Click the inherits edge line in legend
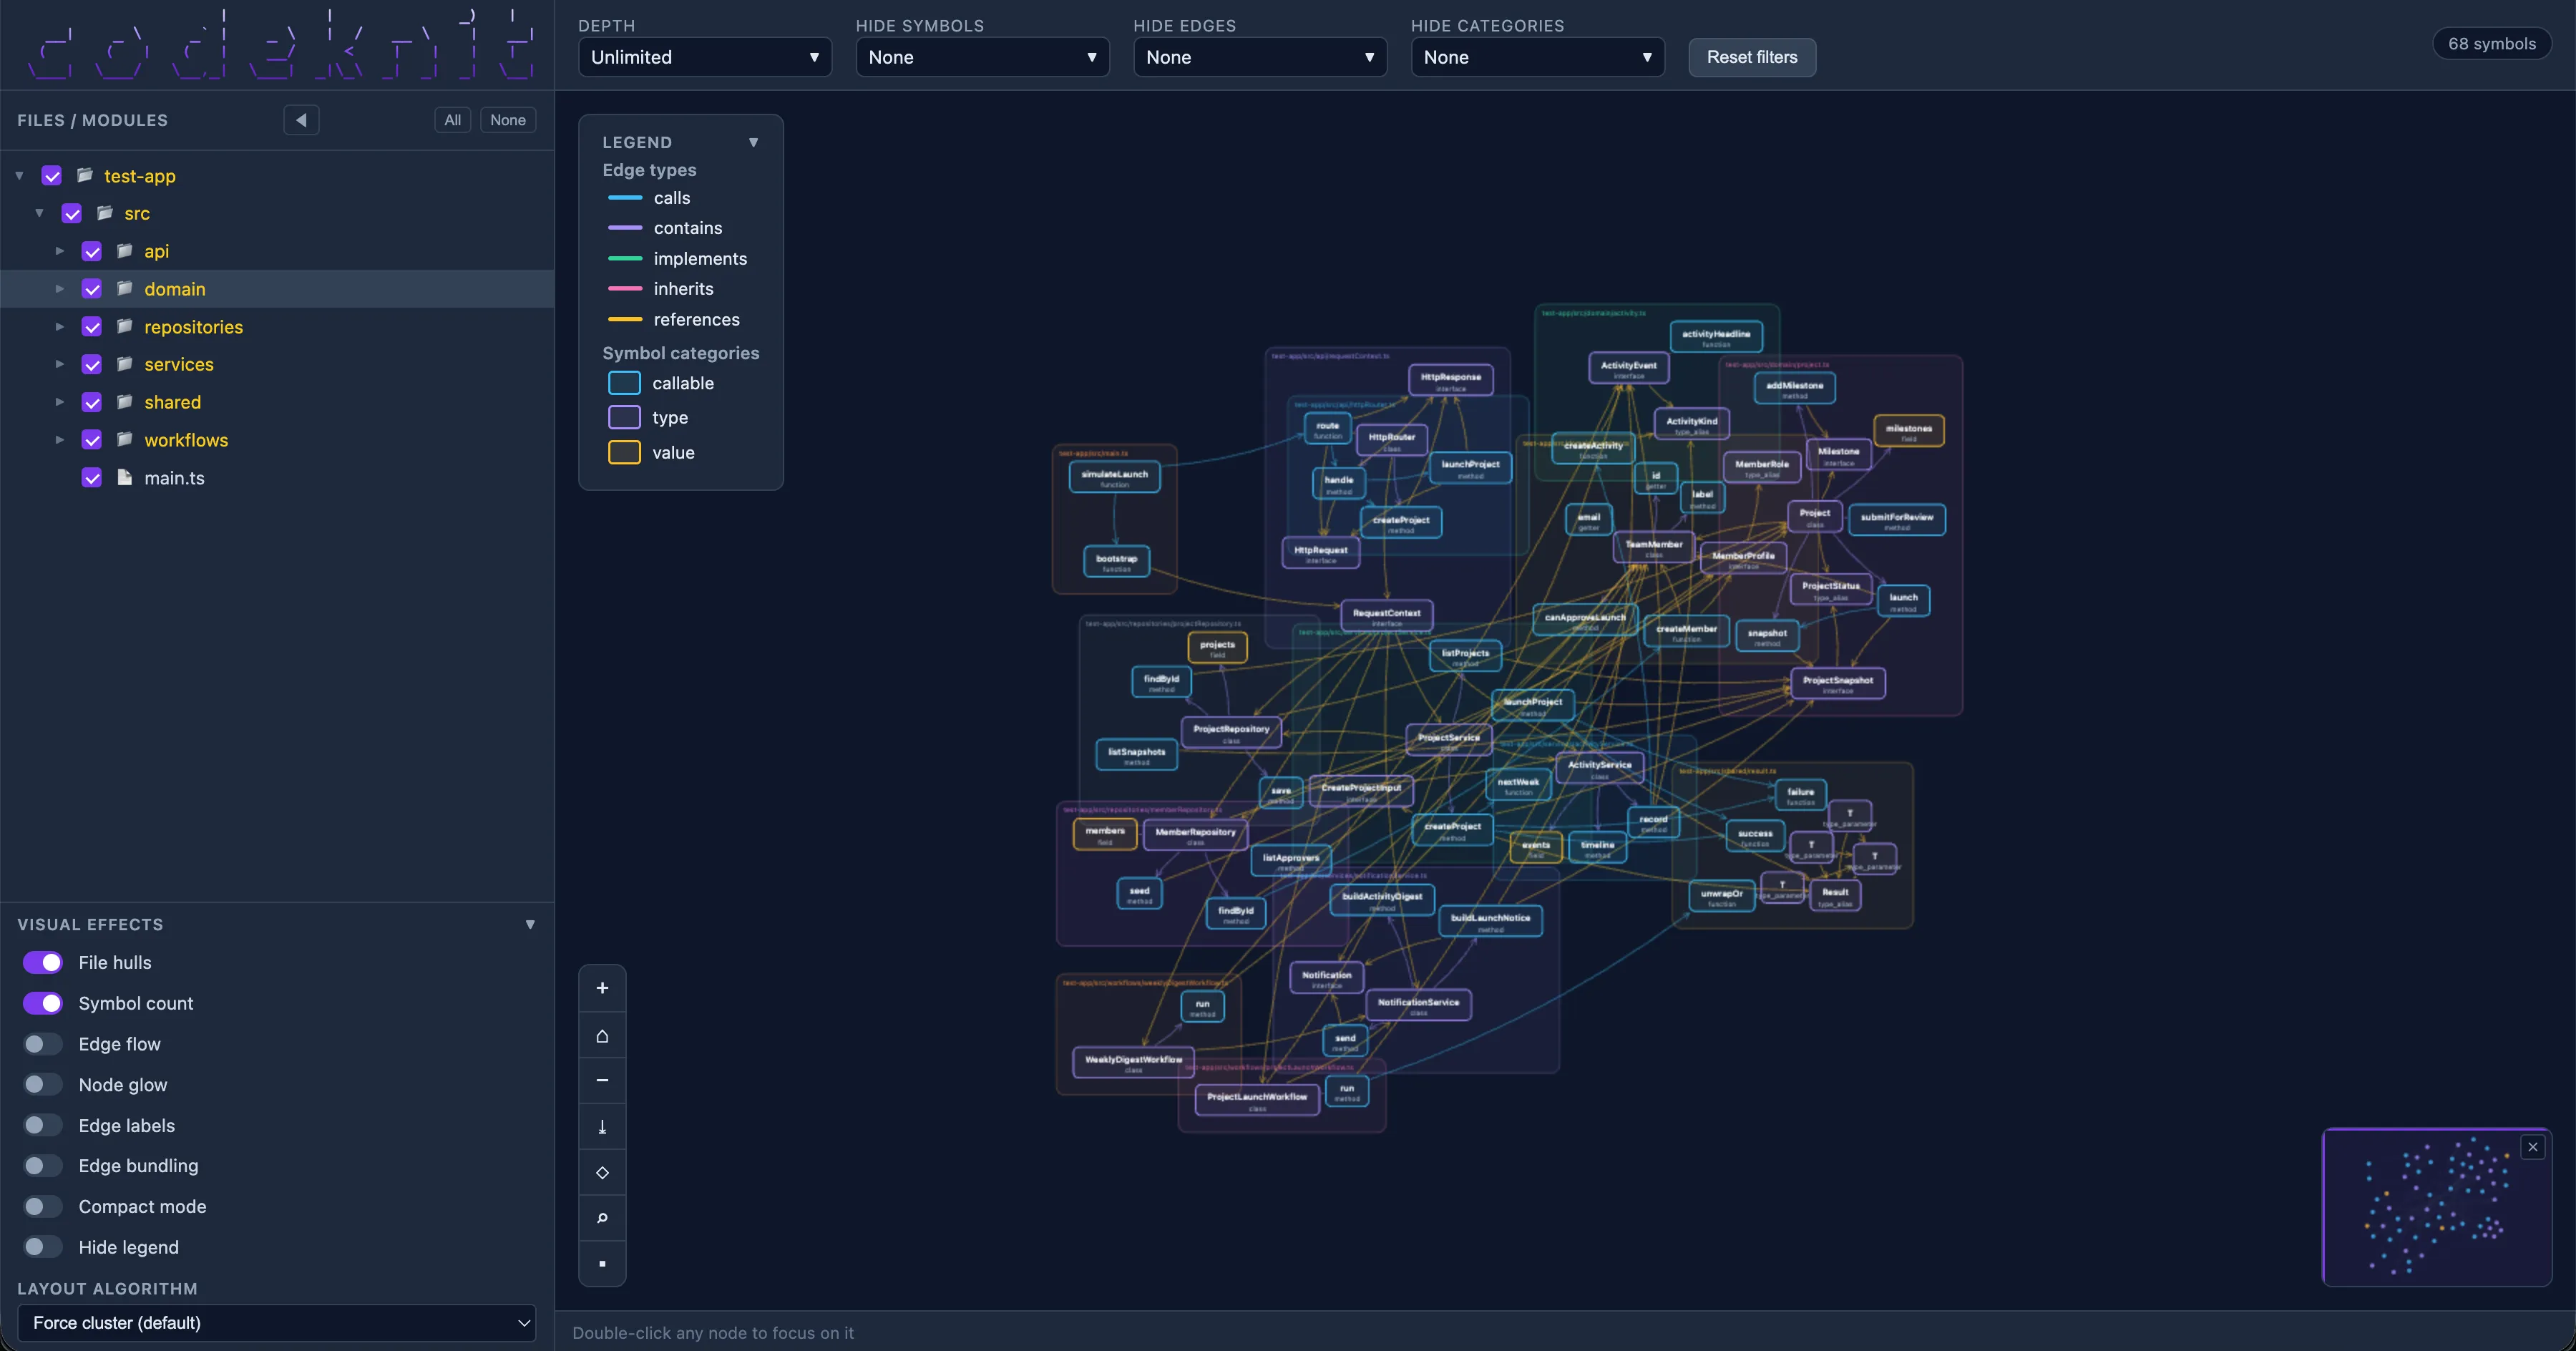 click(x=625, y=288)
